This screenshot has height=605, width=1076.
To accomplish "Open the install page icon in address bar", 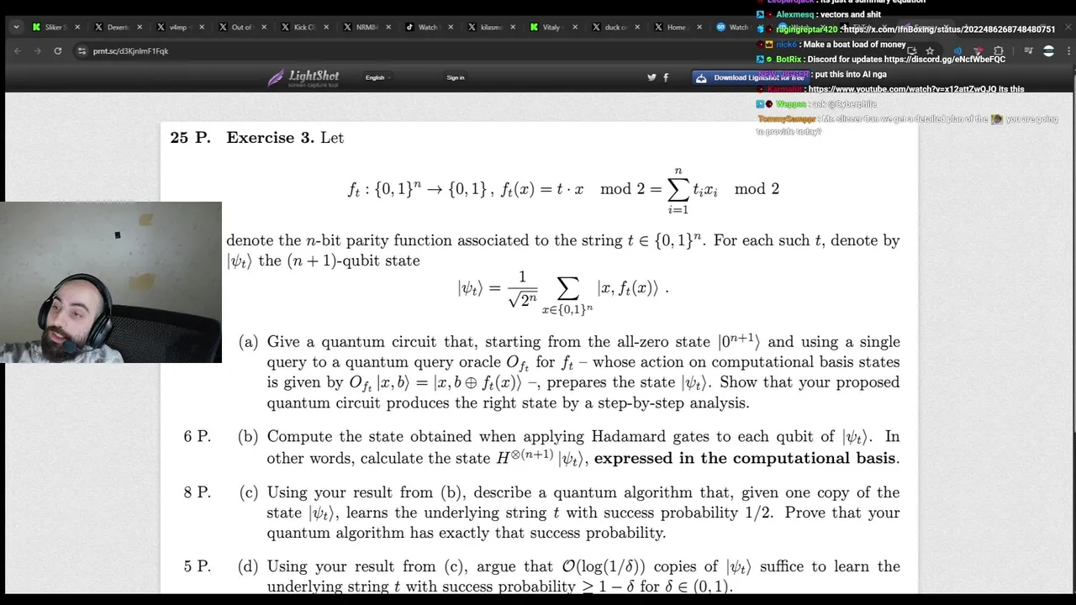I will point(912,51).
